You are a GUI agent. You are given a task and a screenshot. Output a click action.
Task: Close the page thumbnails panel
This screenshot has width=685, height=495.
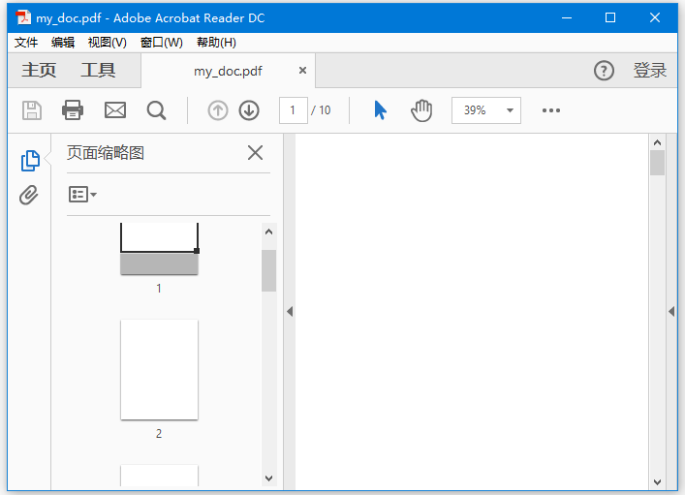(x=255, y=153)
